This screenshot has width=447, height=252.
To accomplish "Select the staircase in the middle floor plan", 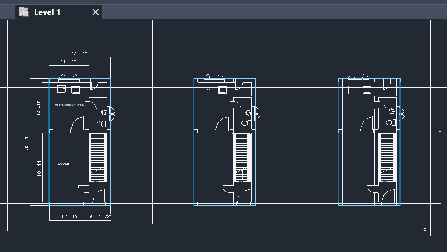I will pyautogui.click(x=243, y=156).
